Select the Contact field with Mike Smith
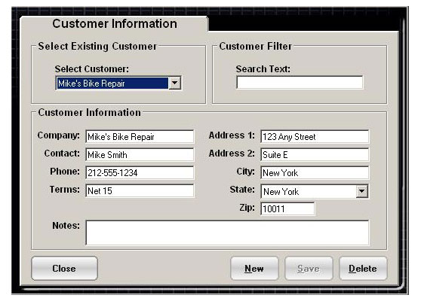Screen dimensions: 421x301 pyautogui.click(x=140, y=154)
